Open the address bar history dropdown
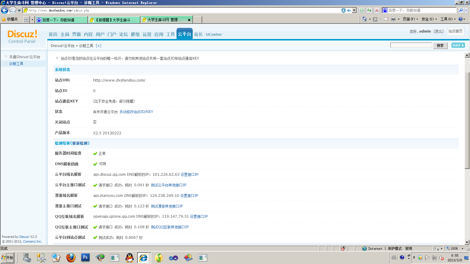This screenshot has height=264, width=470. [x=354, y=10]
